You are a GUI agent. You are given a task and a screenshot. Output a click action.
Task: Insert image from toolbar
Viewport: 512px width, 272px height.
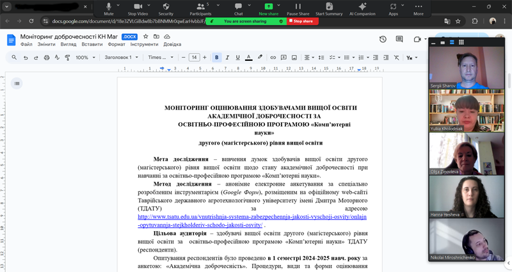[x=294, y=58]
